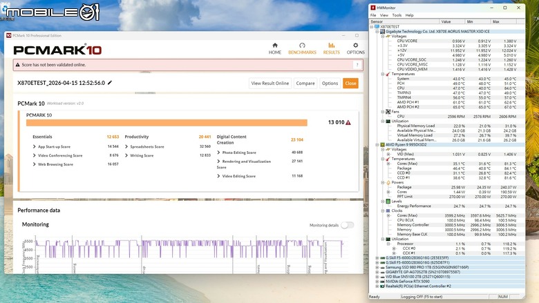The image size is (539, 303).
Task: Open the Options gear icon
Action: pos(355,46)
